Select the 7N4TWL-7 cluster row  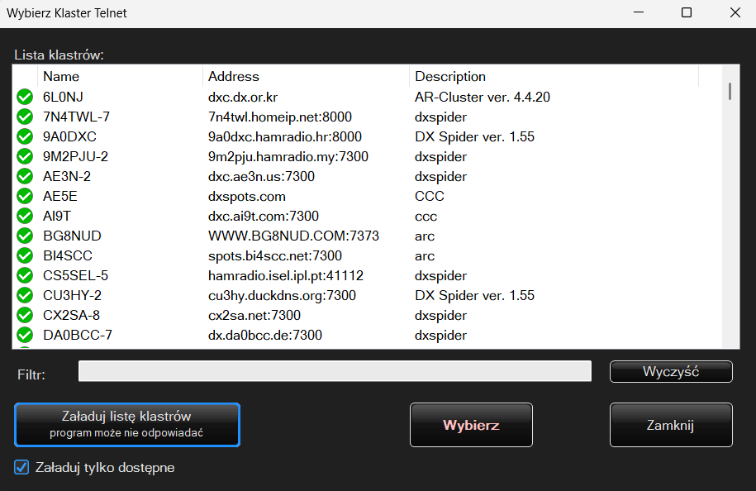76,117
